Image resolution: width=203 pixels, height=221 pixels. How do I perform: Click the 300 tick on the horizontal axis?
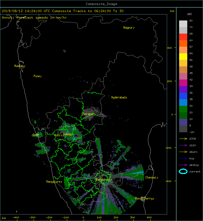point(132,218)
